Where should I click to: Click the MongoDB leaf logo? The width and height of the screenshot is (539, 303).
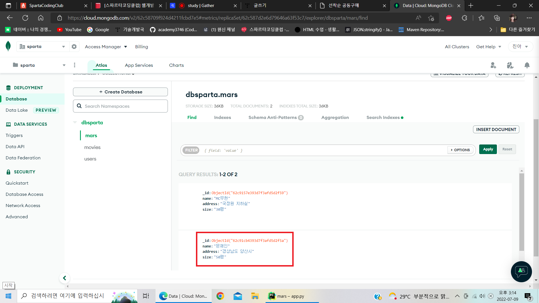[8, 46]
